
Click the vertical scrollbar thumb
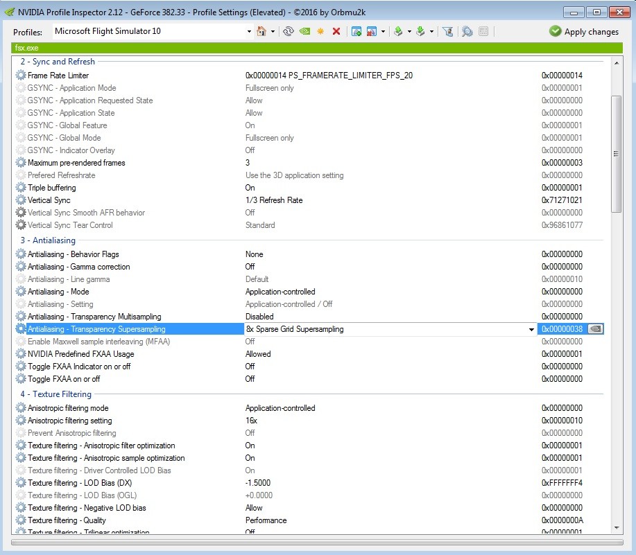(x=617, y=154)
